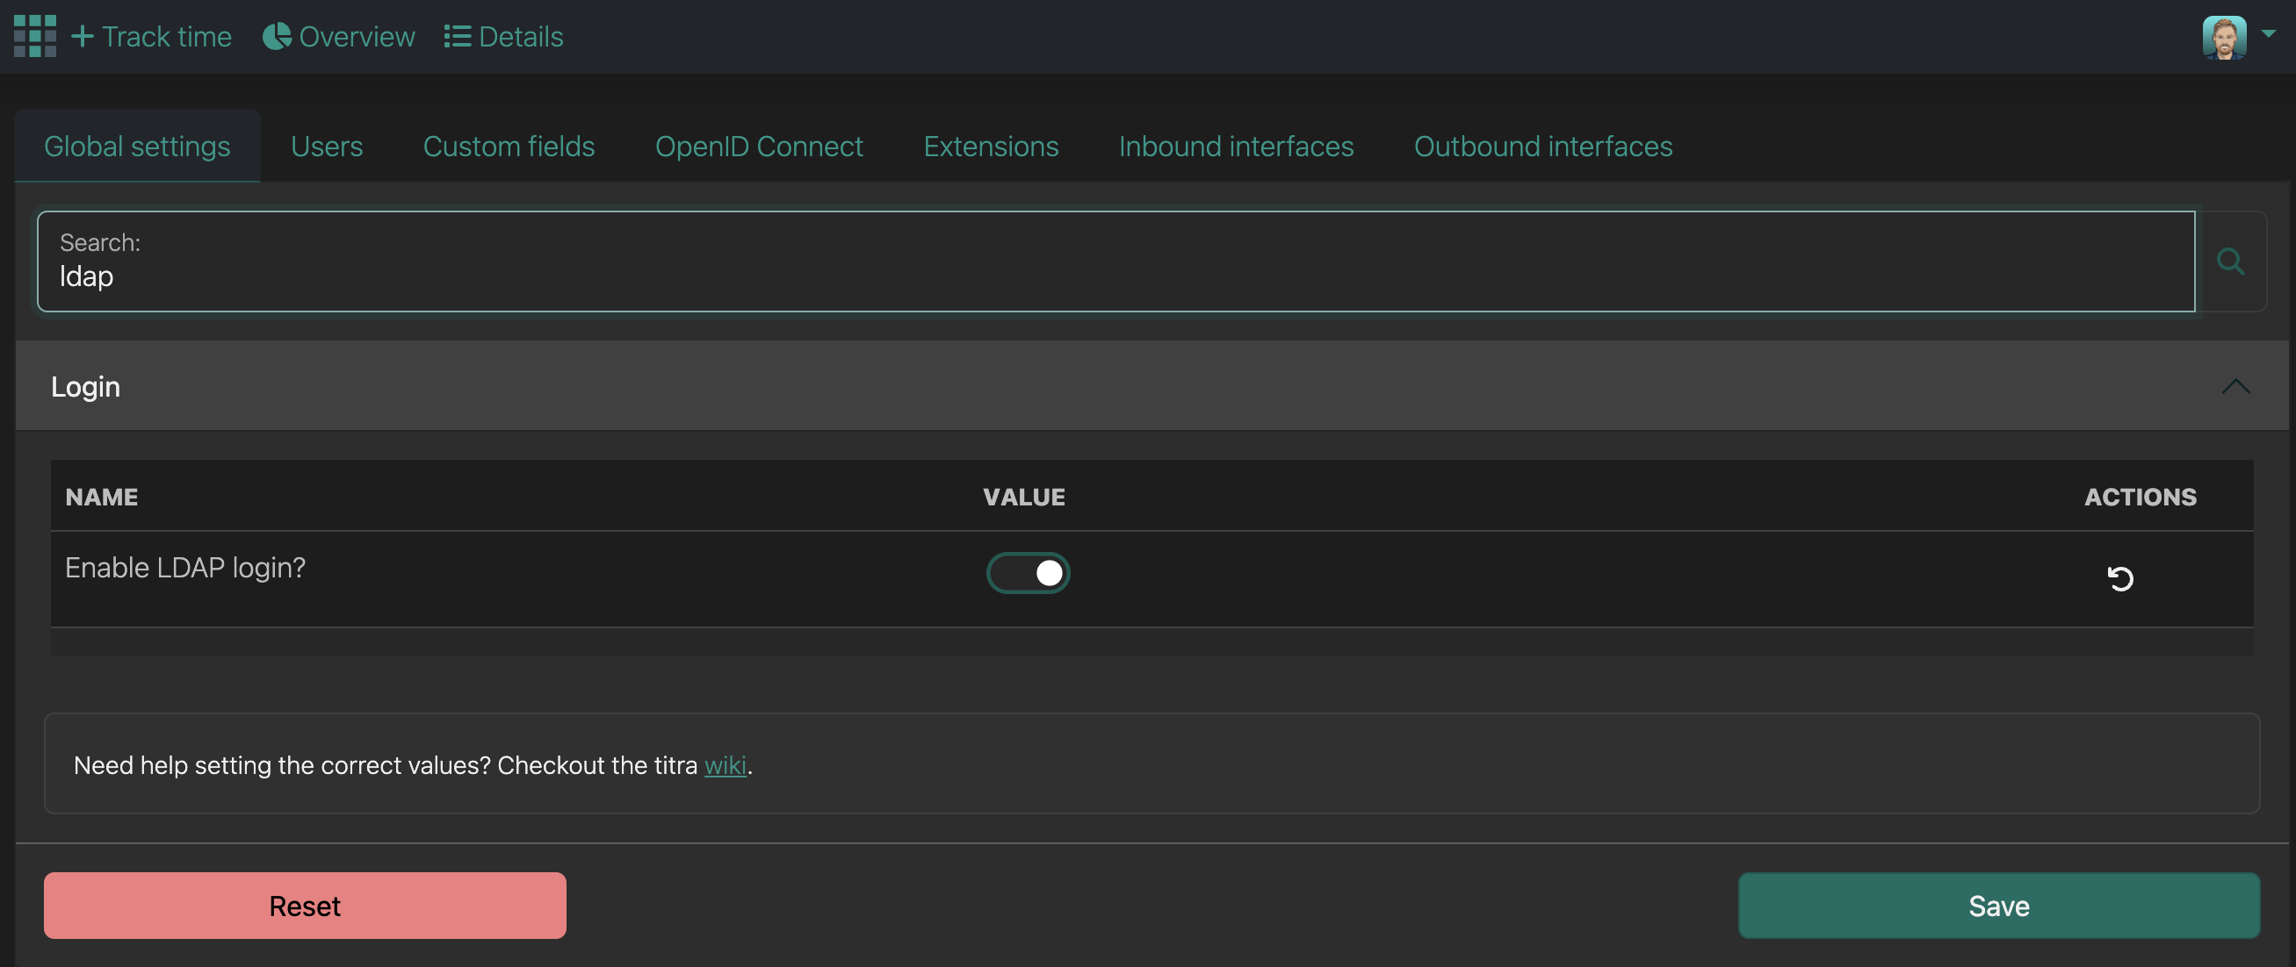Click the Login section header
2296x967 pixels.
(85, 386)
